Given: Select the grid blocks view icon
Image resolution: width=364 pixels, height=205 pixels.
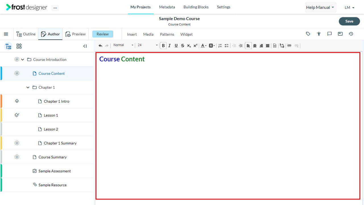Looking at the screenshot, I should 19,46.
